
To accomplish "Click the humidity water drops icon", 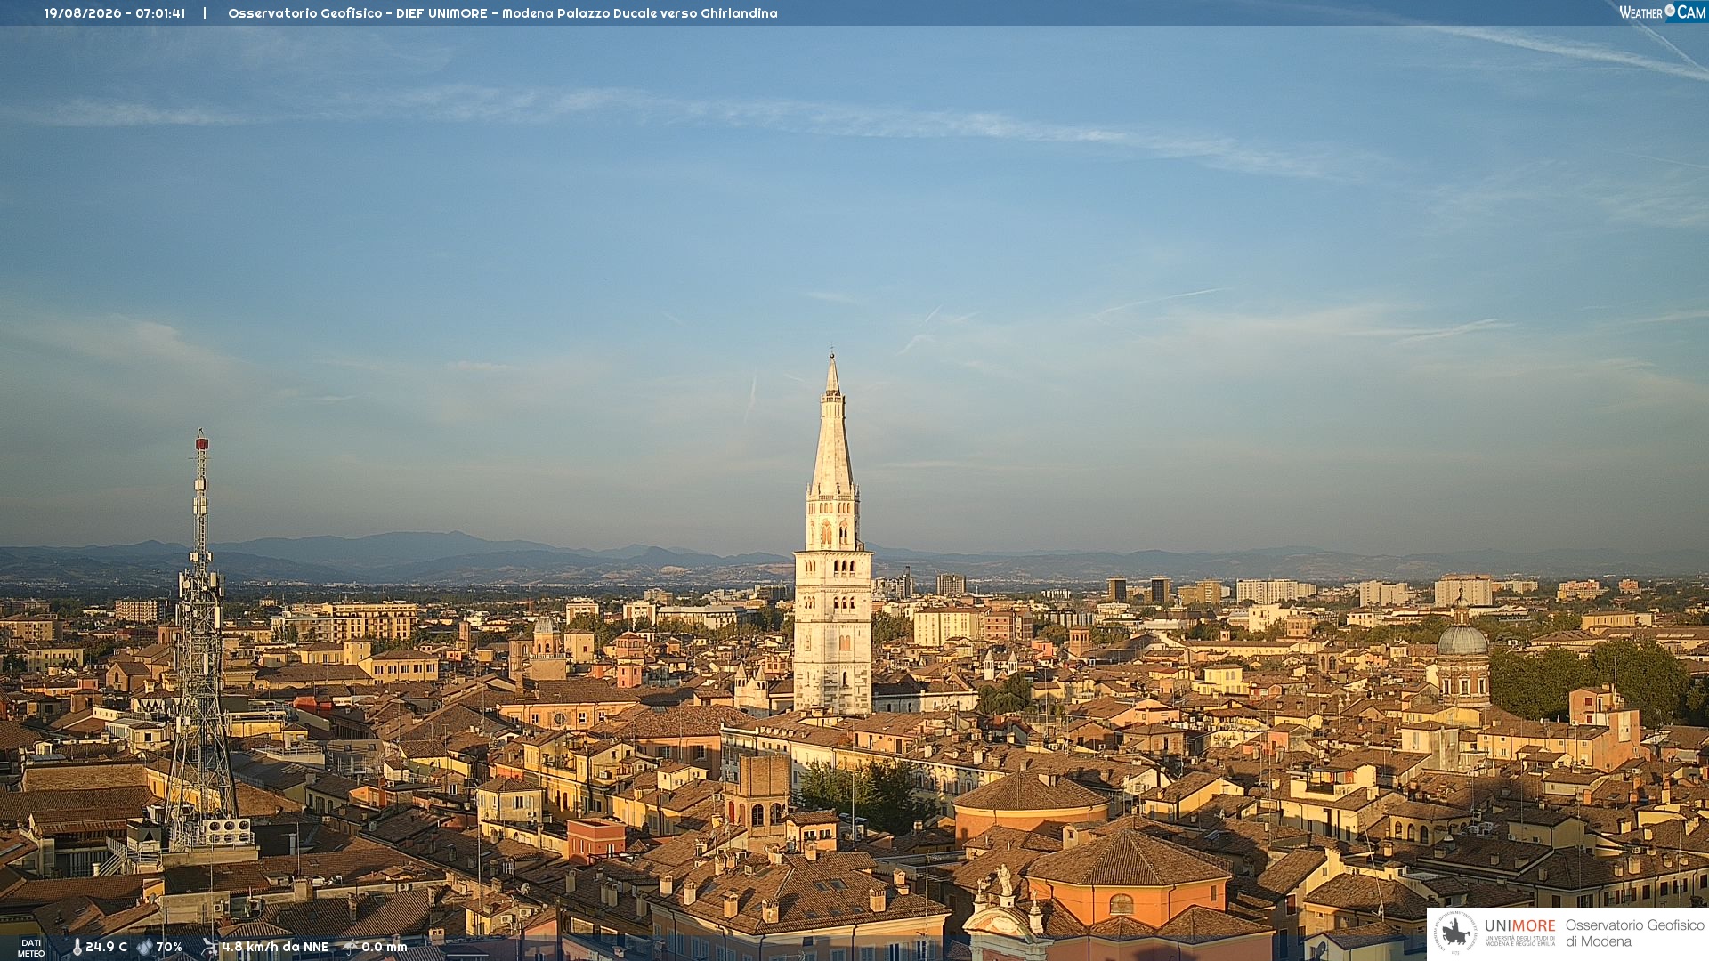I will pyautogui.click(x=145, y=947).
